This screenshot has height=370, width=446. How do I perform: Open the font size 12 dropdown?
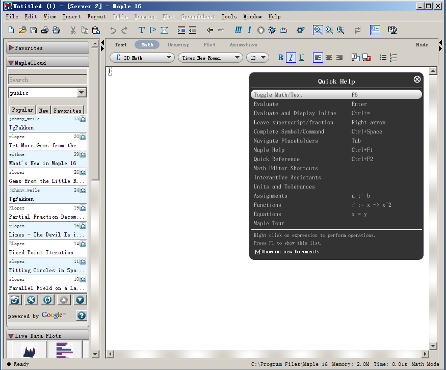pos(257,58)
